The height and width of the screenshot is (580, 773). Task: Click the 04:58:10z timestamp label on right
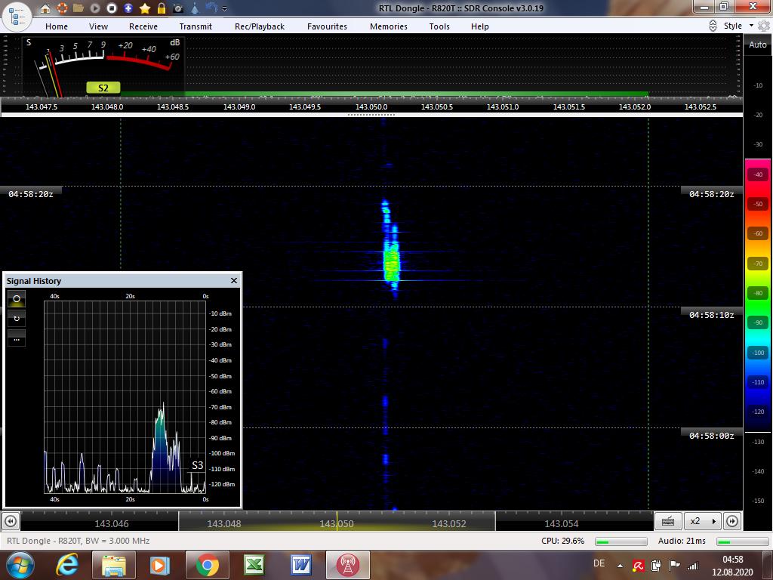pos(711,315)
